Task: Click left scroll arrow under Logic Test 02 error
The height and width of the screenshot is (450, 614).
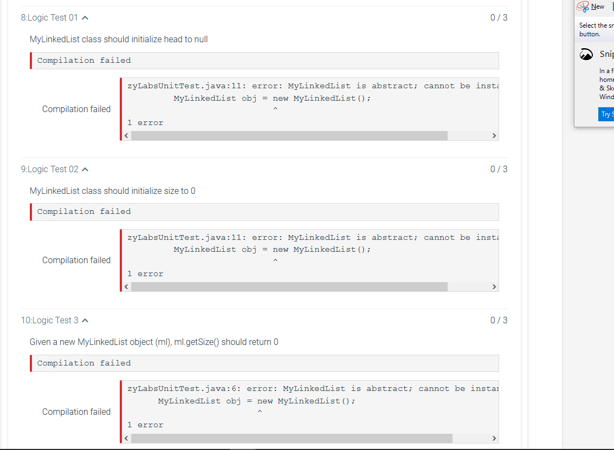Action: (126, 286)
